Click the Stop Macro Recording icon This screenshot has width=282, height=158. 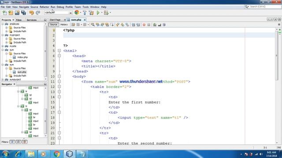(149, 25)
